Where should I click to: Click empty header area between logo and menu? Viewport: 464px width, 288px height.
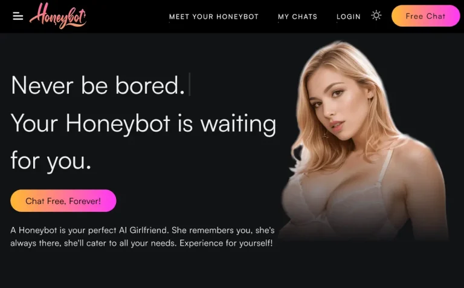pos(127,16)
